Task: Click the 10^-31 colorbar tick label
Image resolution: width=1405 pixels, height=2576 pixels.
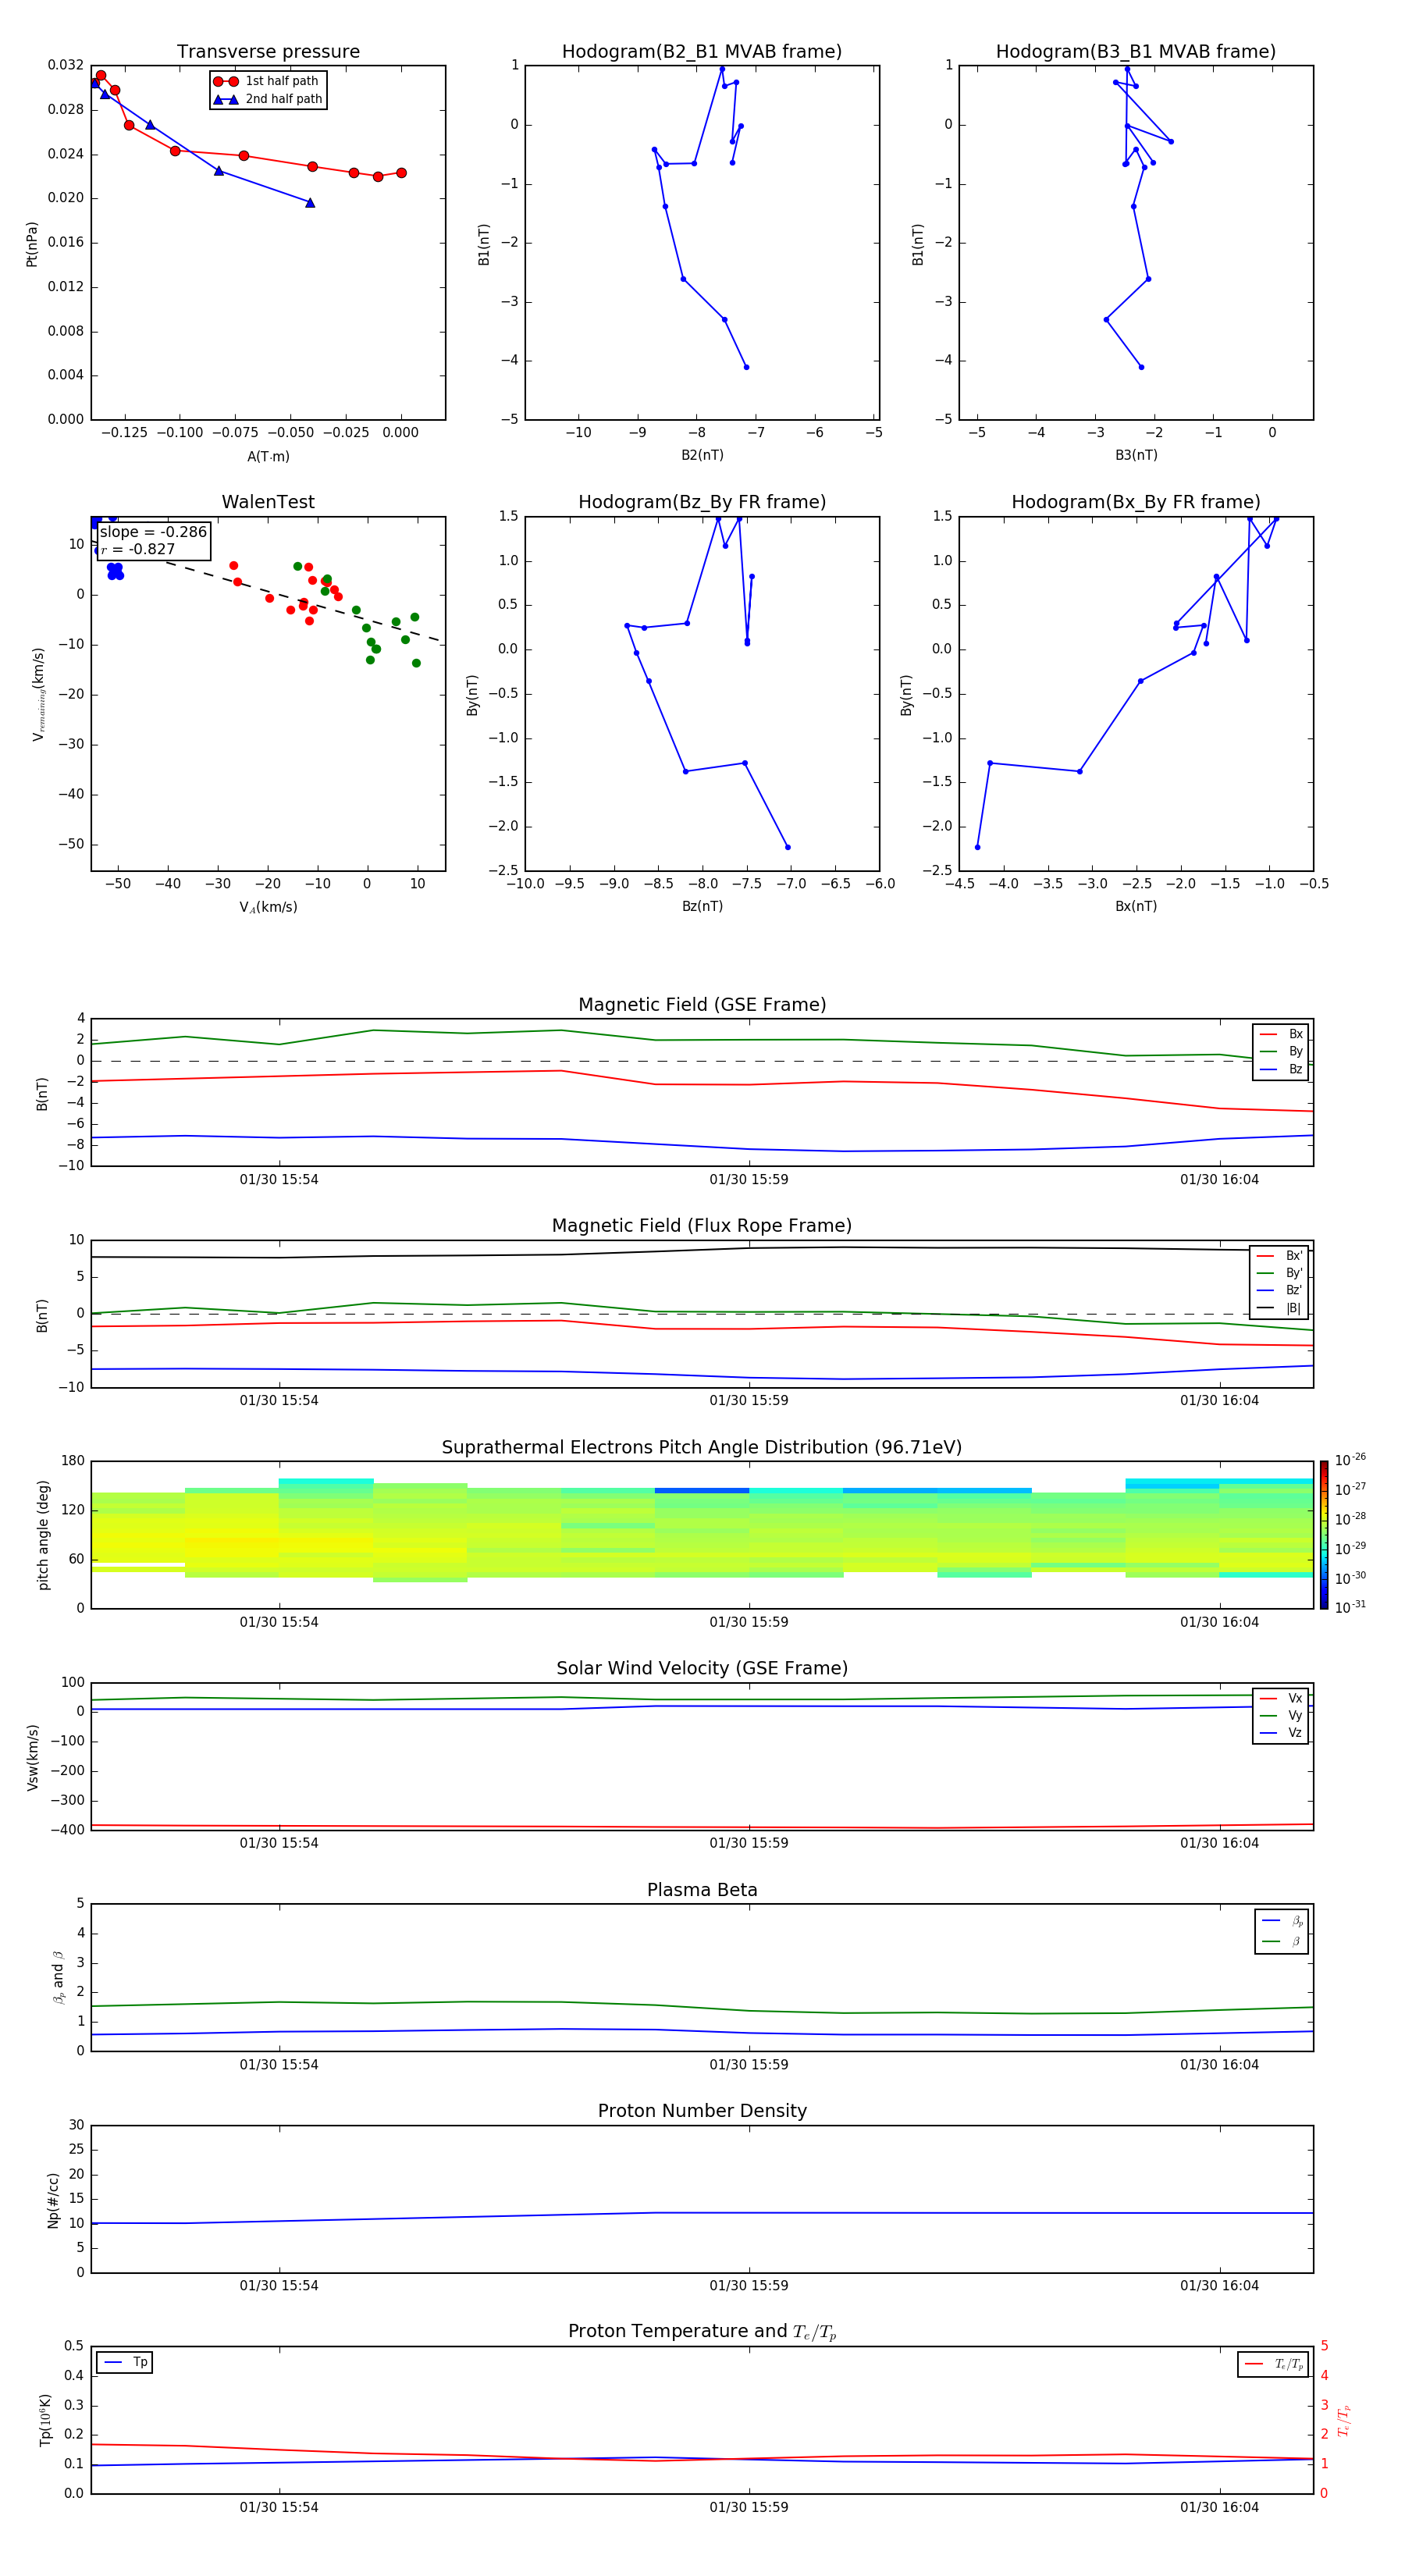Action: 1350,1607
